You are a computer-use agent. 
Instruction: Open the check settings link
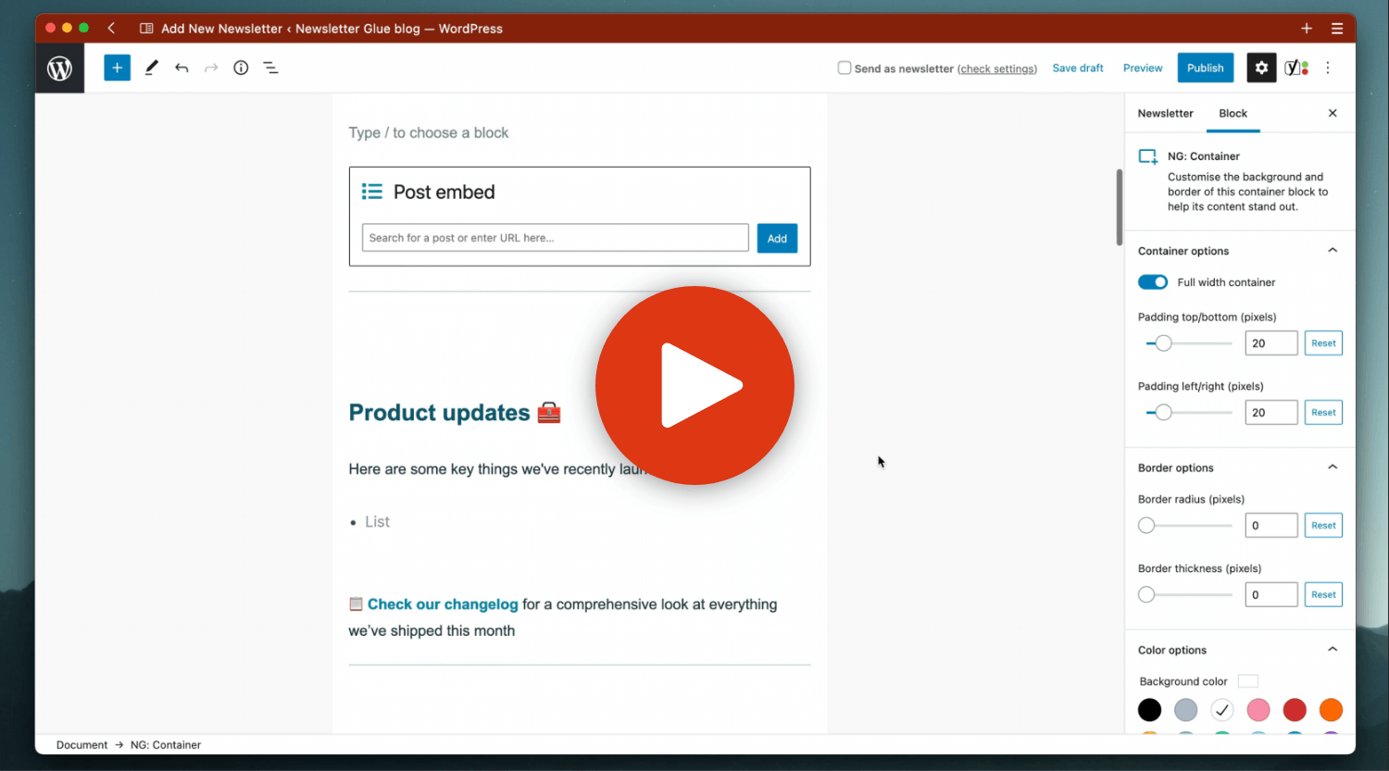tap(997, 68)
